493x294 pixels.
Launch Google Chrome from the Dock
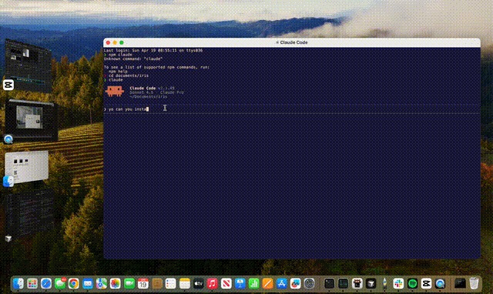74,284
